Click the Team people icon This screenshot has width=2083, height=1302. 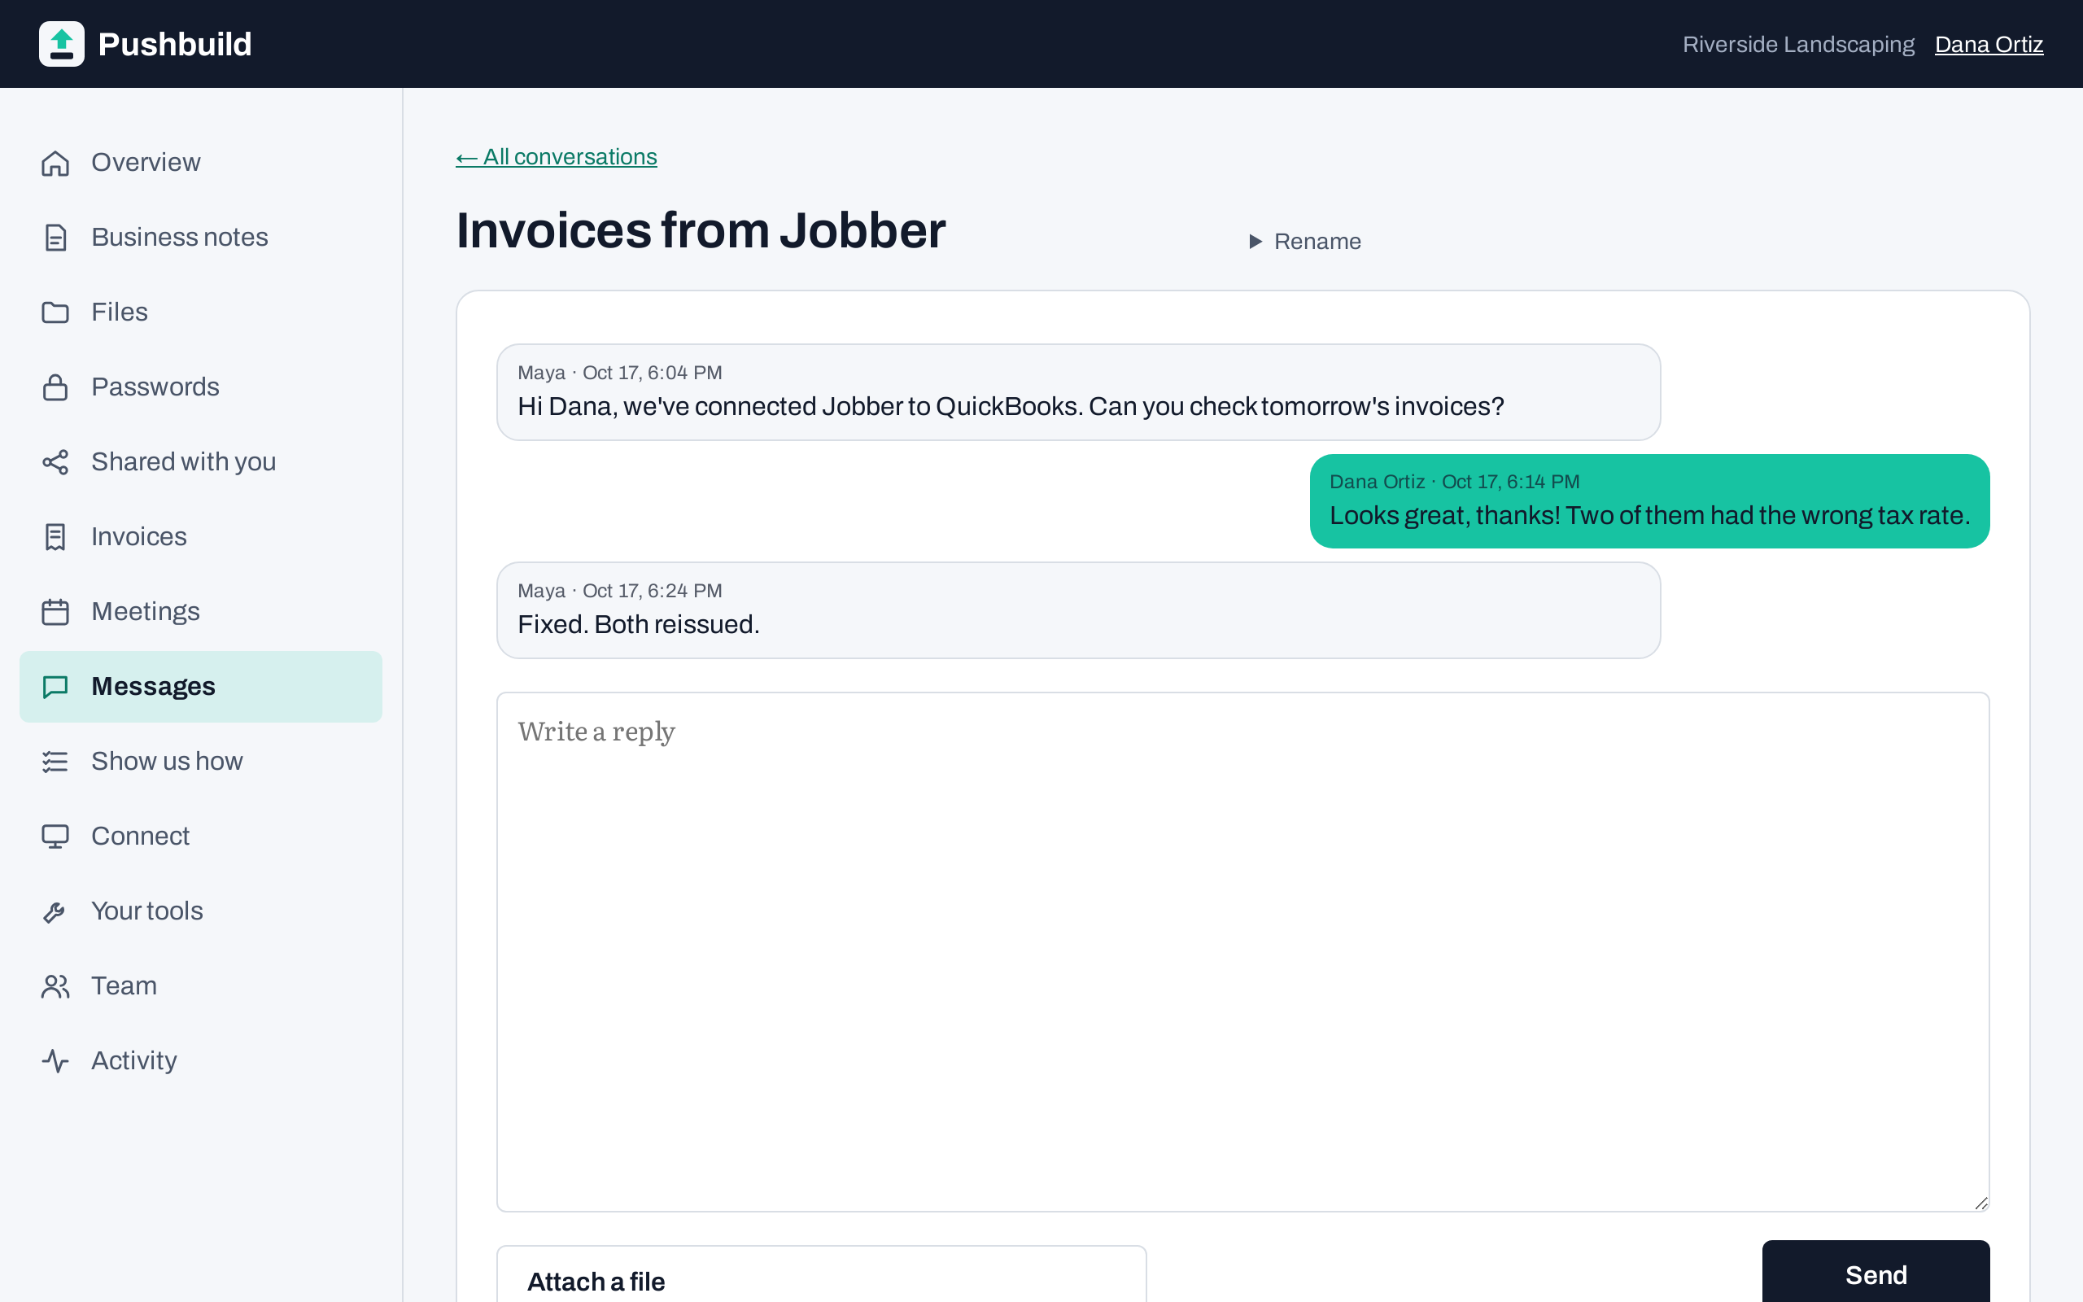(x=55, y=987)
